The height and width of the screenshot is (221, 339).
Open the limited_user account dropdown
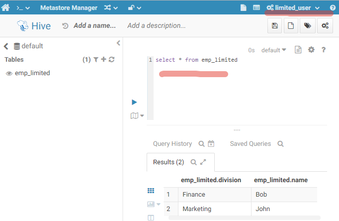tap(294, 8)
